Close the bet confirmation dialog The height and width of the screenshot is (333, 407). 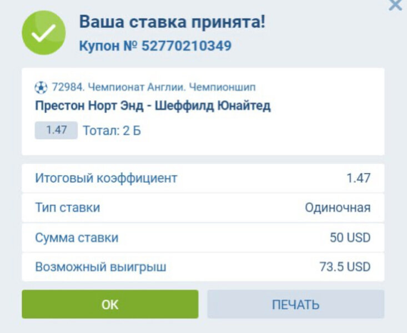point(395,5)
